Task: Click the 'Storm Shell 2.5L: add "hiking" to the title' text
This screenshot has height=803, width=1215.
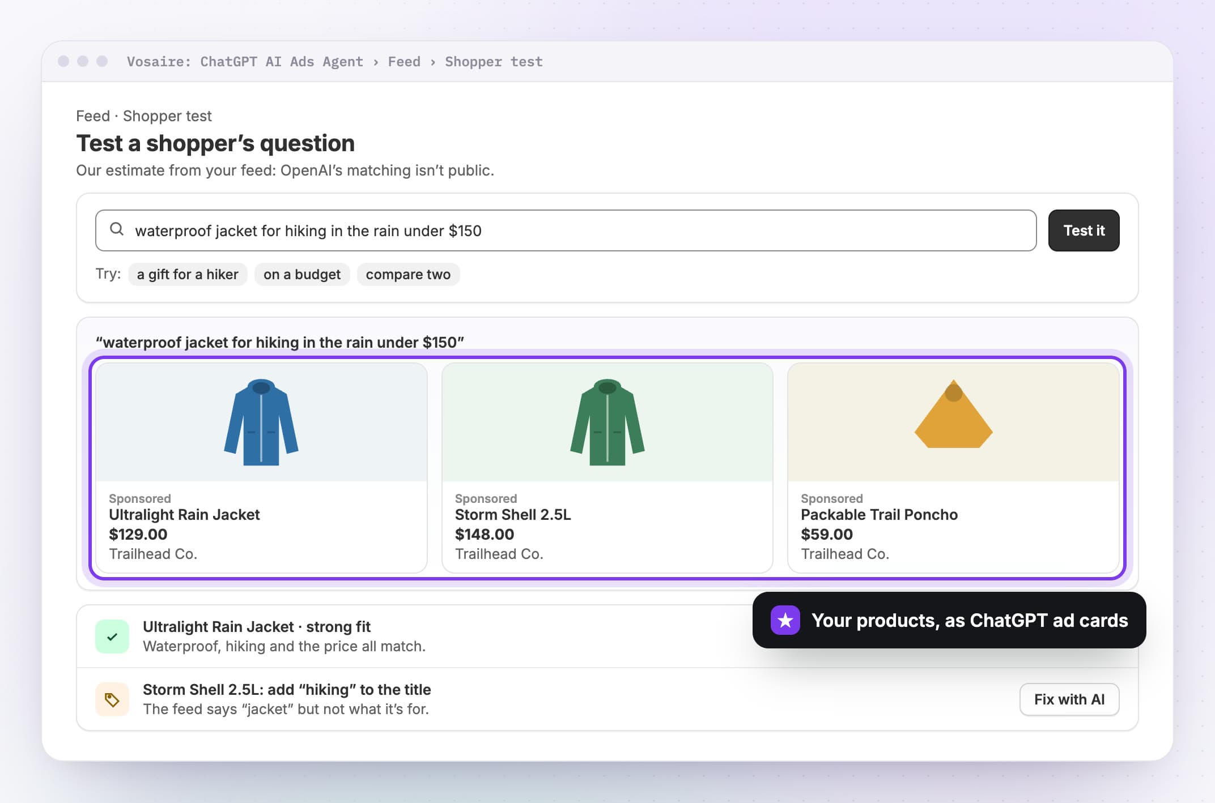Action: (x=287, y=690)
